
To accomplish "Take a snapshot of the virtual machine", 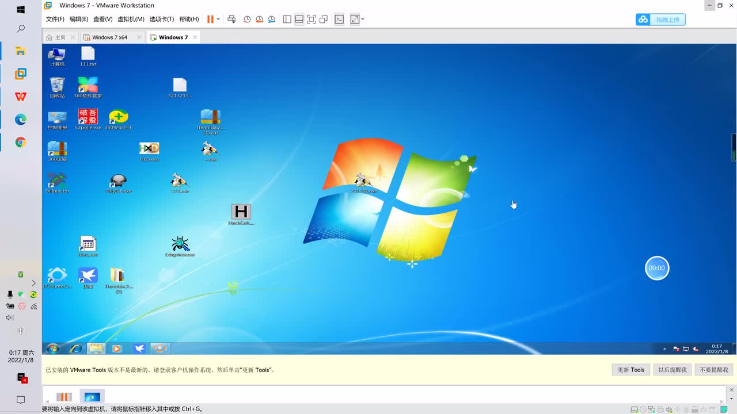I will pos(247,19).
